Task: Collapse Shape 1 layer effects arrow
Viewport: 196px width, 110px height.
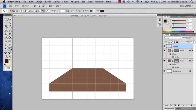Action: 193,61
